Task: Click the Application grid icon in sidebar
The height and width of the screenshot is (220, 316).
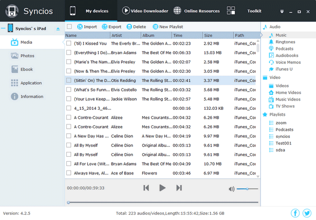Action: 14,83
